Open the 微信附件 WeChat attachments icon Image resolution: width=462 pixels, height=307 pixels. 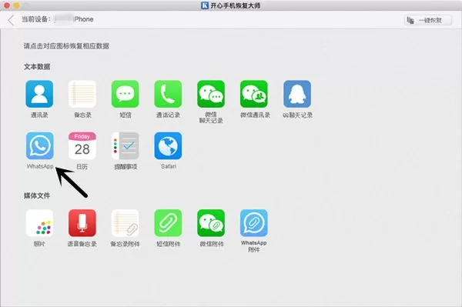[x=211, y=223]
